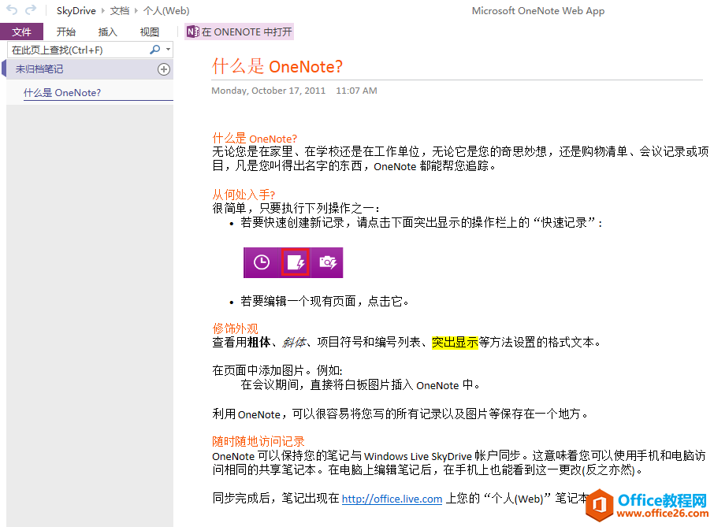Select the 什么是 OneNote? page in the sidebar
Screen dimensions: 714x527
click(62, 92)
